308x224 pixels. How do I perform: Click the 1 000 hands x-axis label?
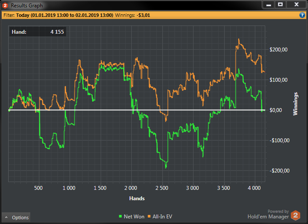point(69,188)
